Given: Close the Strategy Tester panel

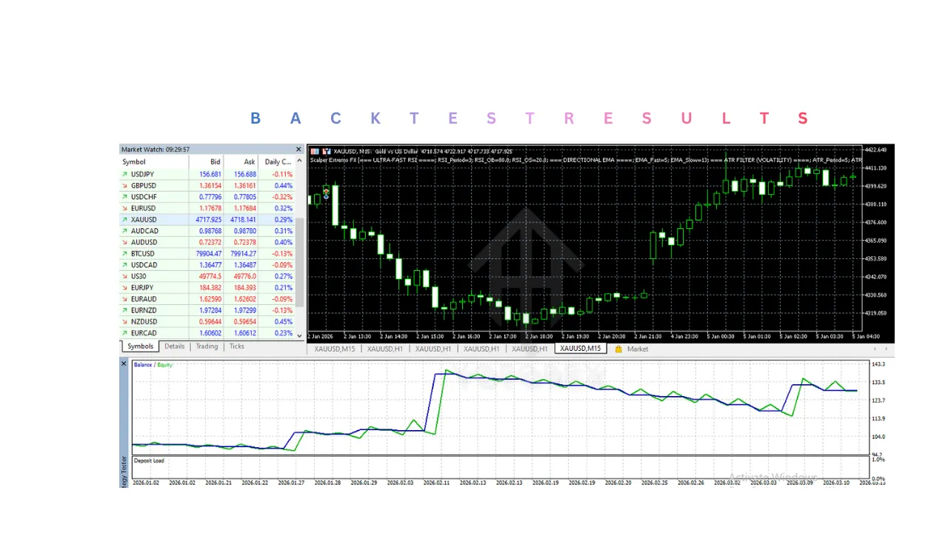Looking at the screenshot, I should coord(124,363).
